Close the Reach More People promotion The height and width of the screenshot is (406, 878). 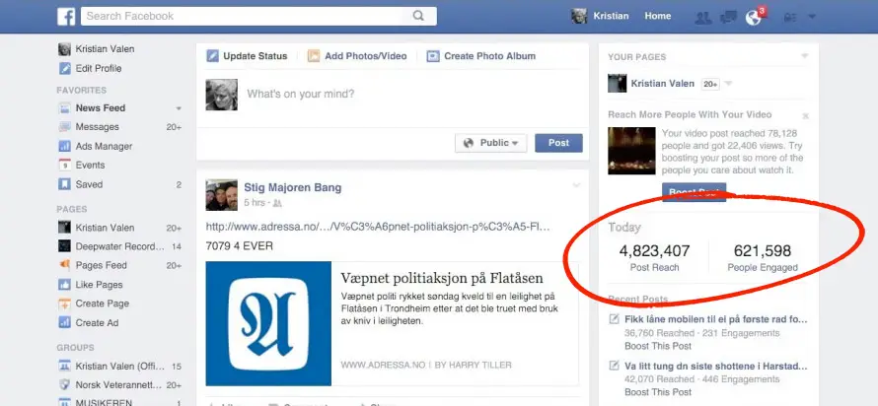805,115
